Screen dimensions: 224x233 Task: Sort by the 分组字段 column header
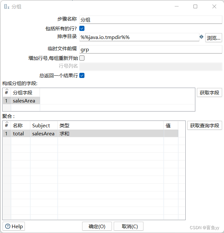(25, 92)
